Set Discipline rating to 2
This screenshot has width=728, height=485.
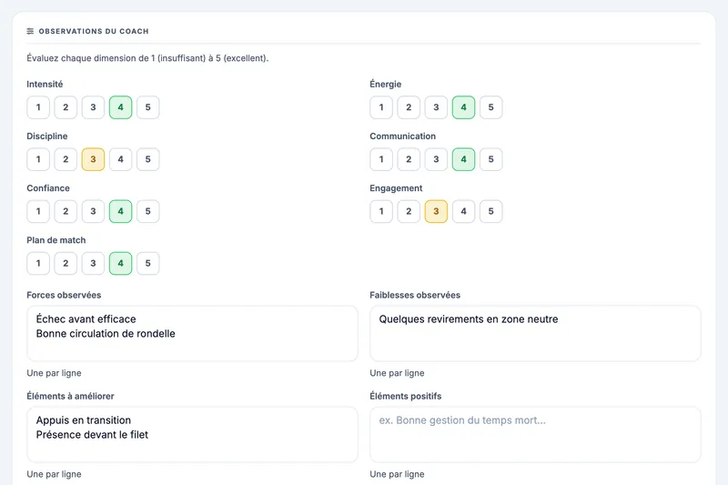[x=66, y=159]
